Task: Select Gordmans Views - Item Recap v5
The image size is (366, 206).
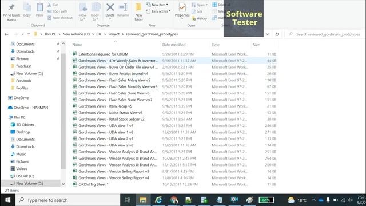Action: click(105, 106)
